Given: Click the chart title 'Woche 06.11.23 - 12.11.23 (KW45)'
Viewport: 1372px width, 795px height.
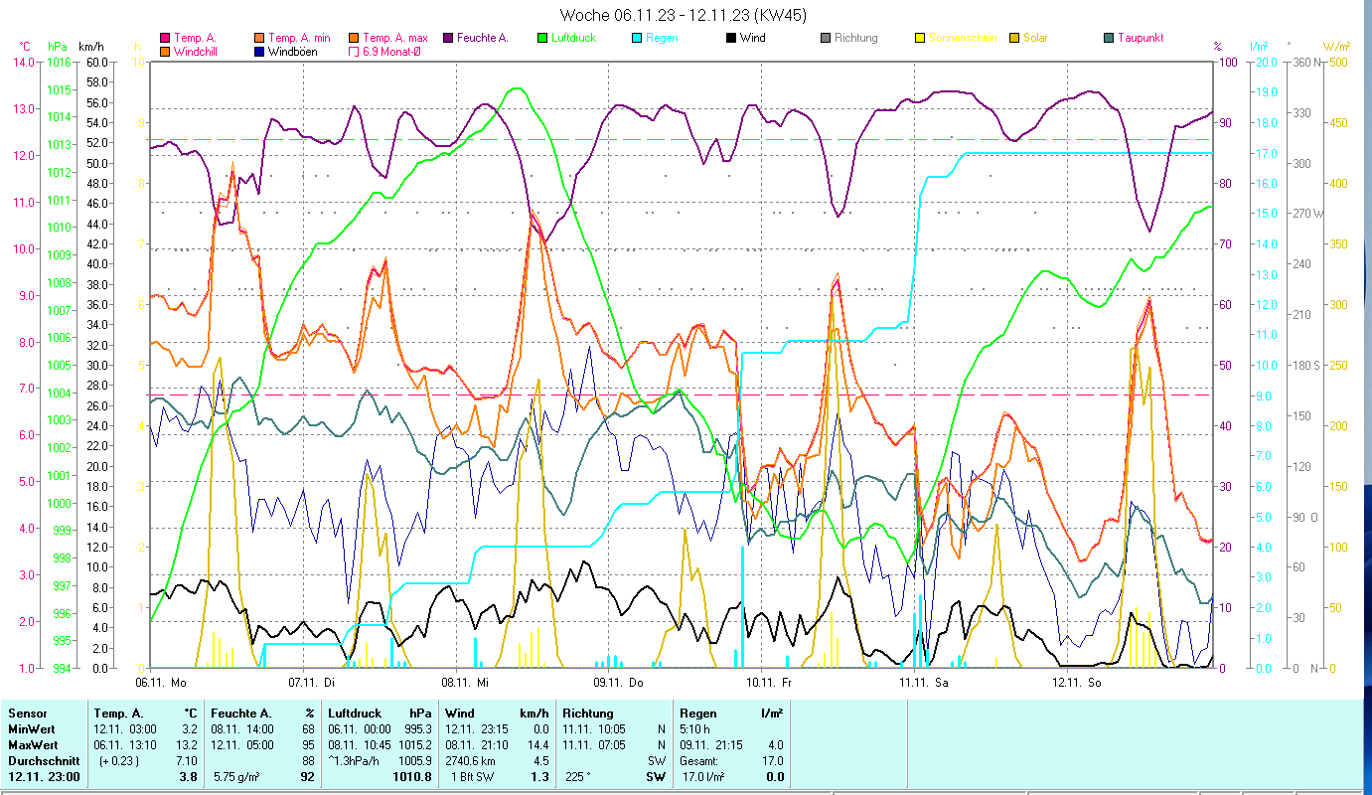Looking at the screenshot, I should point(684,15).
